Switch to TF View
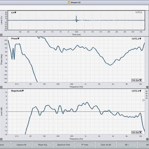 point(85,145)
